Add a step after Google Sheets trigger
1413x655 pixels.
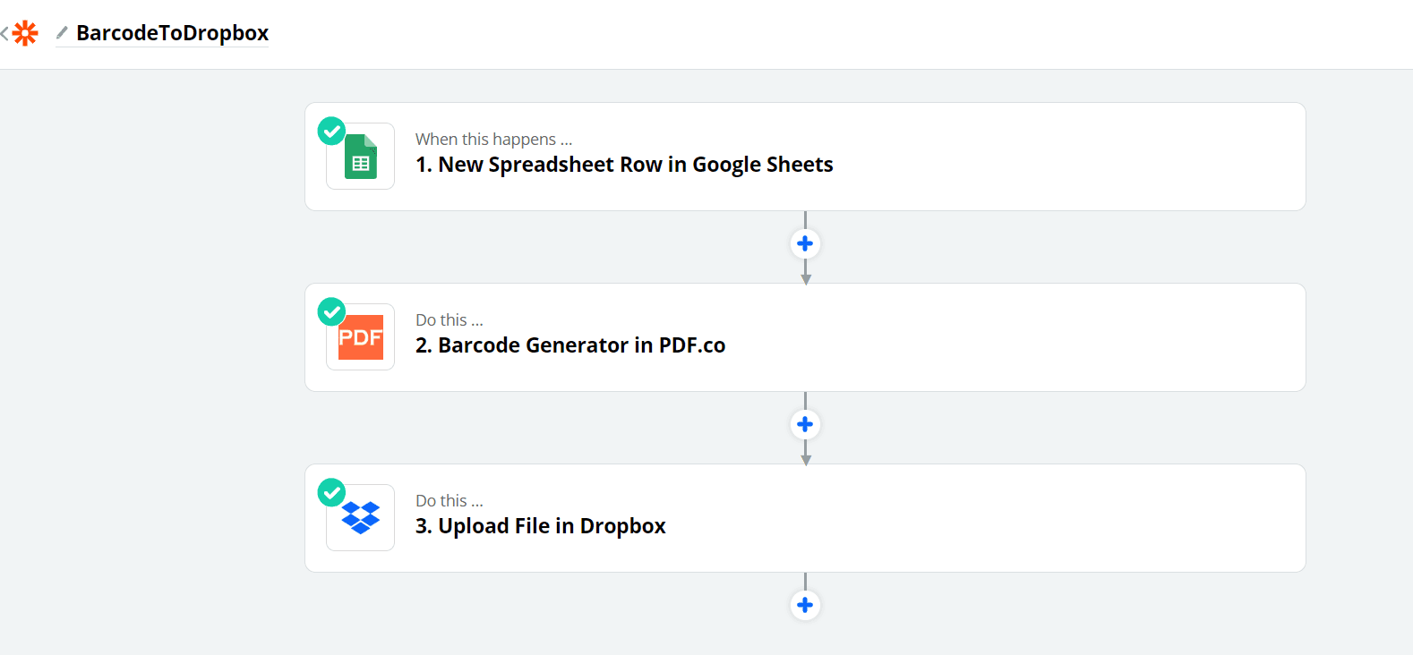805,243
